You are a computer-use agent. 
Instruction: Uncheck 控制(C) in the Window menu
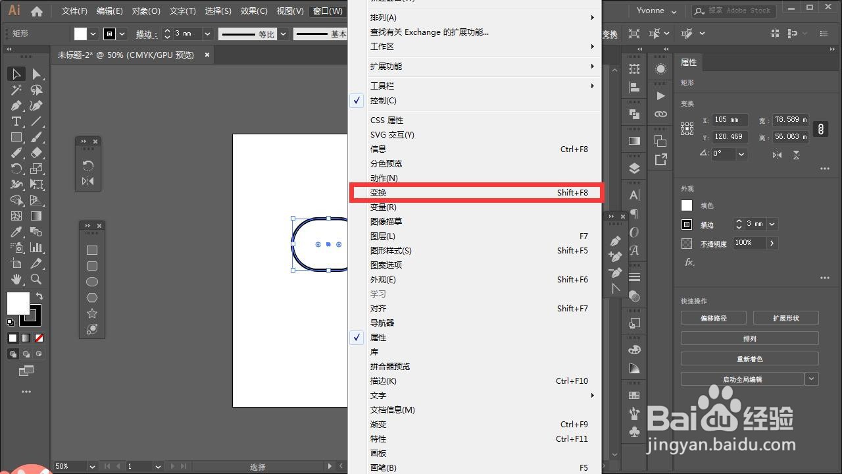click(383, 100)
